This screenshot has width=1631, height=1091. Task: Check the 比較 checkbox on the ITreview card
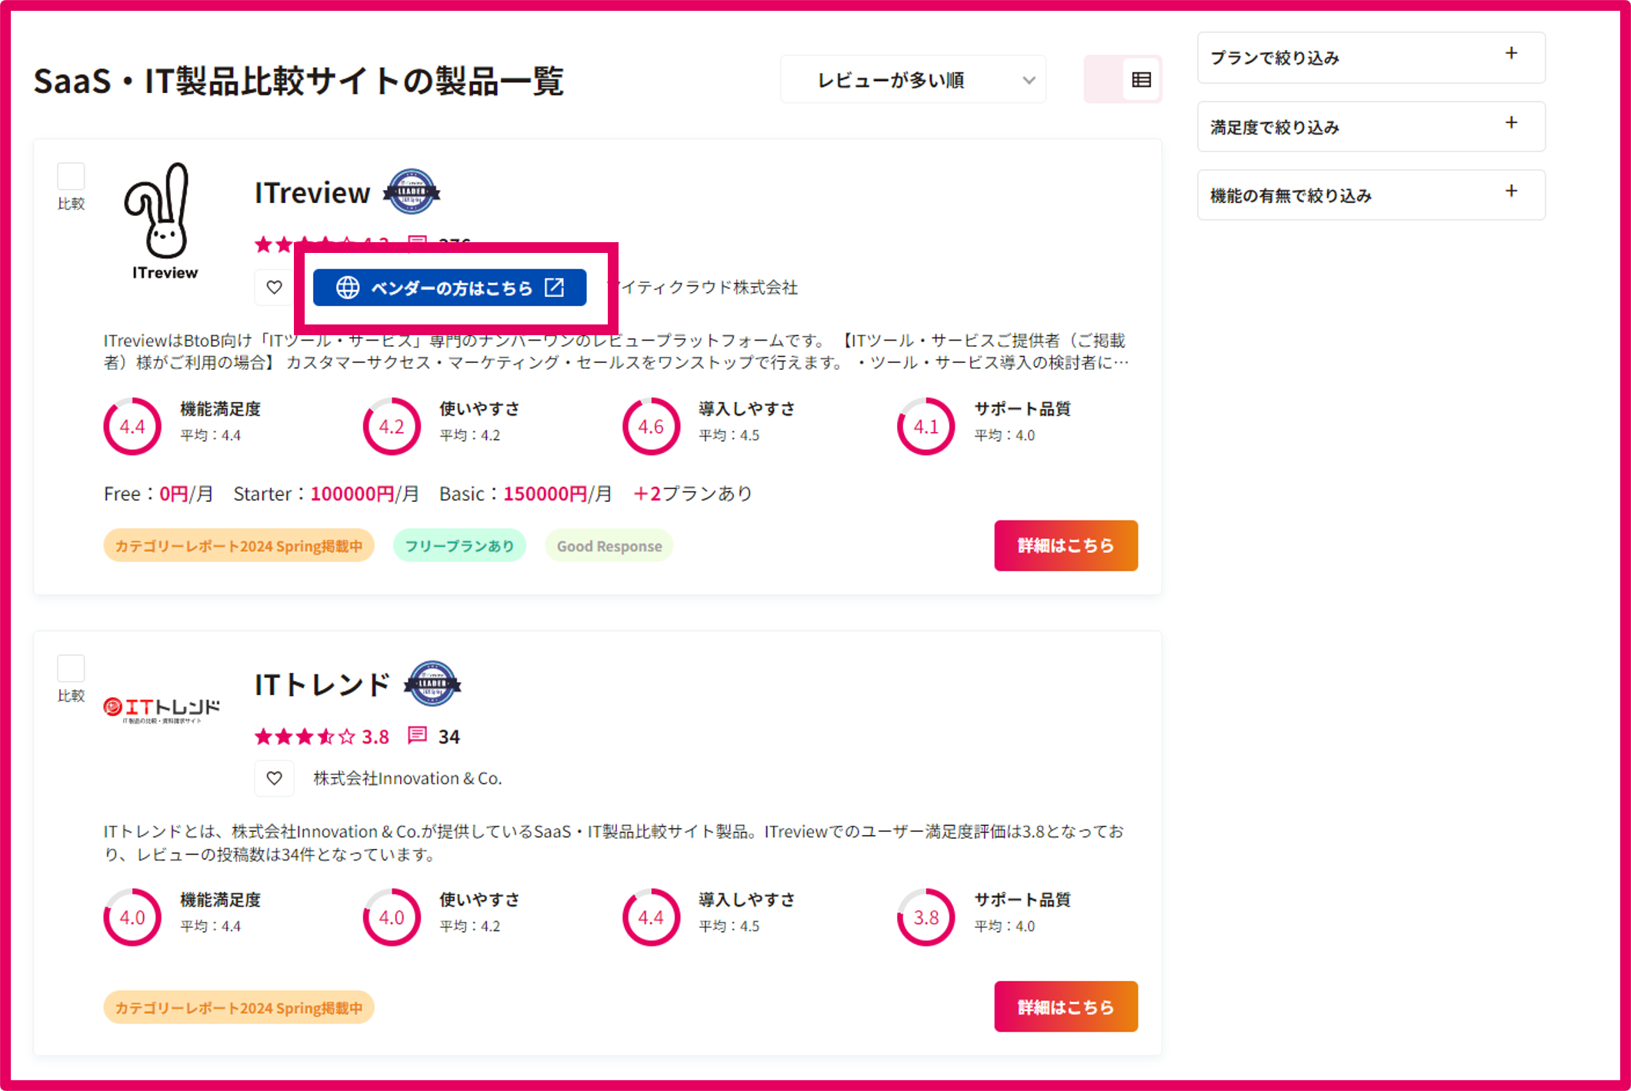click(x=71, y=177)
